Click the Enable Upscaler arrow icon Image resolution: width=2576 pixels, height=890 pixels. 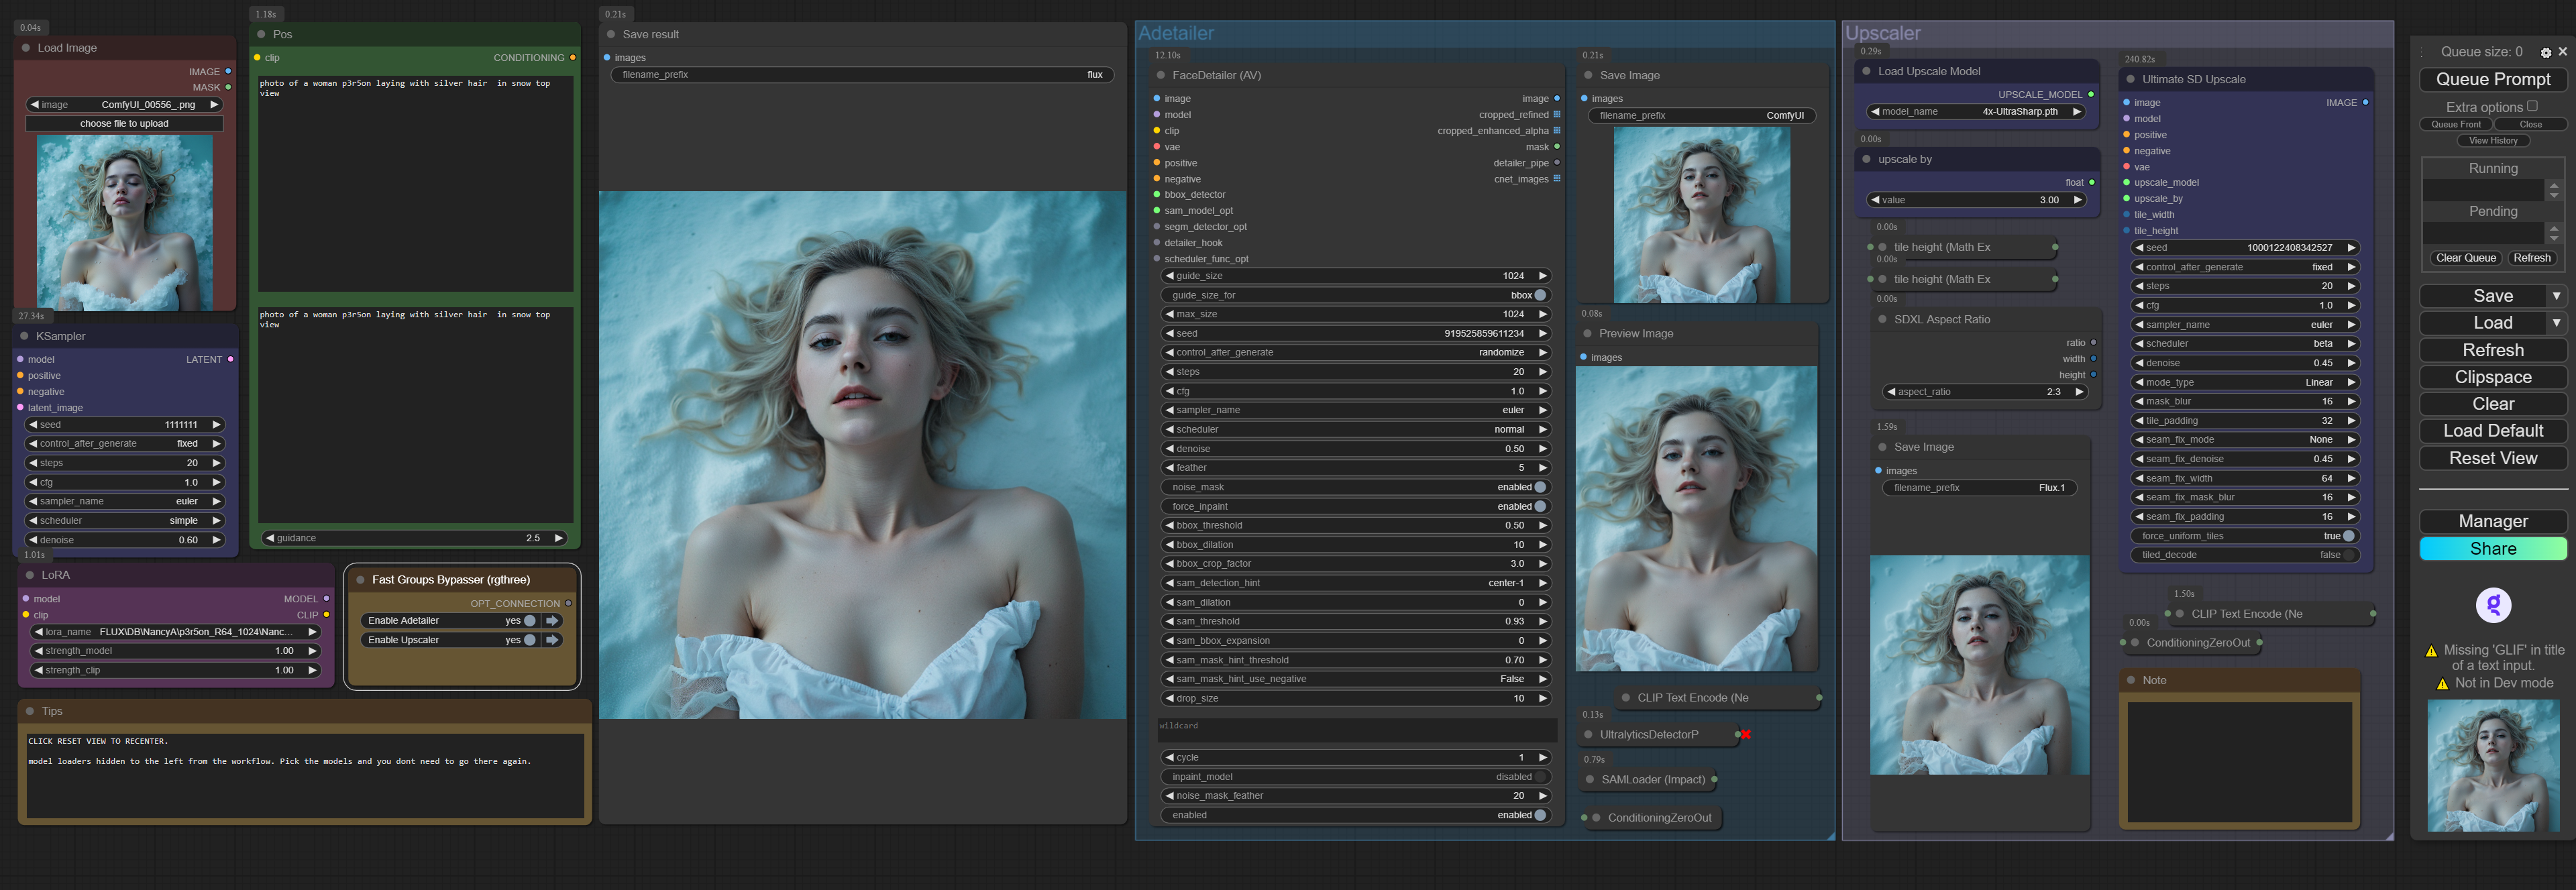pos(552,640)
